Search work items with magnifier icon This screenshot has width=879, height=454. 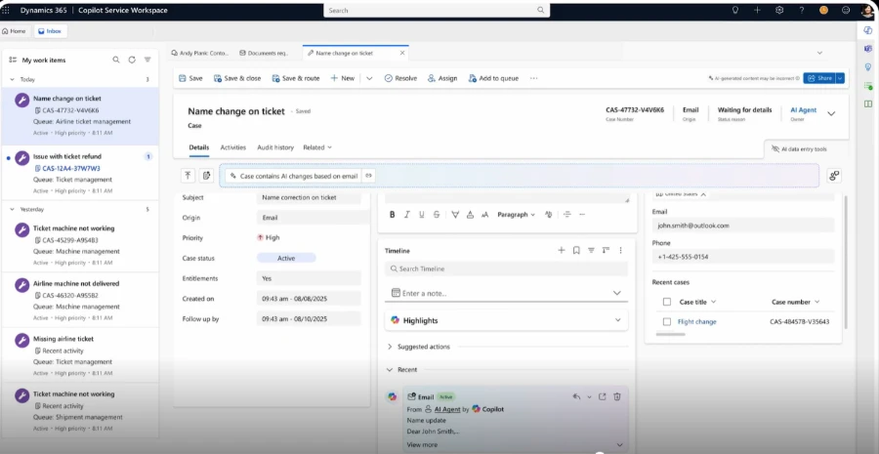116,60
